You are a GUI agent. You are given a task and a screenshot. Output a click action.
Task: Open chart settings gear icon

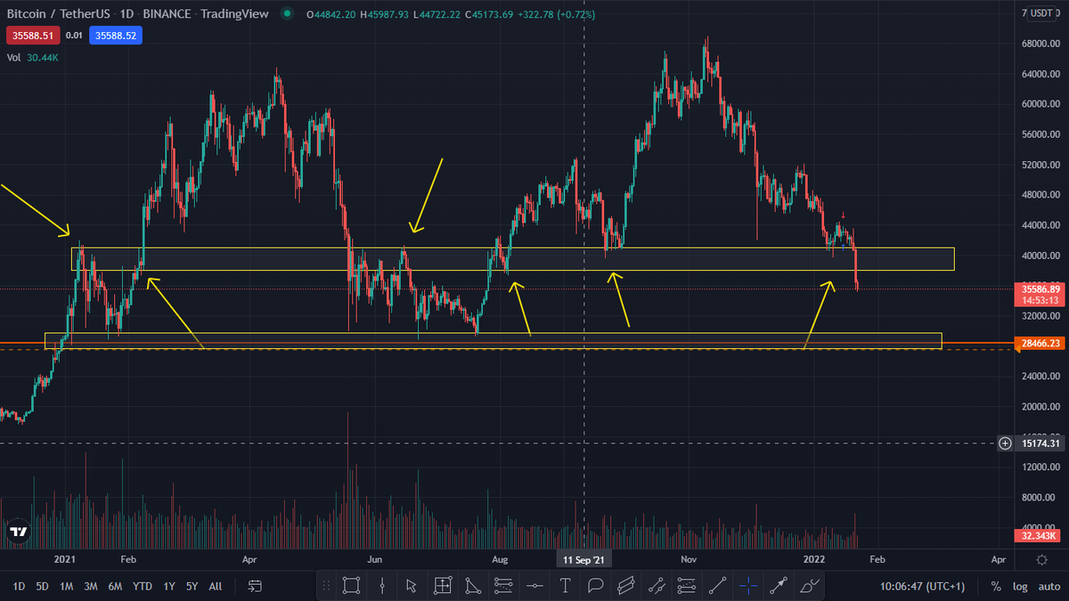tap(1041, 560)
